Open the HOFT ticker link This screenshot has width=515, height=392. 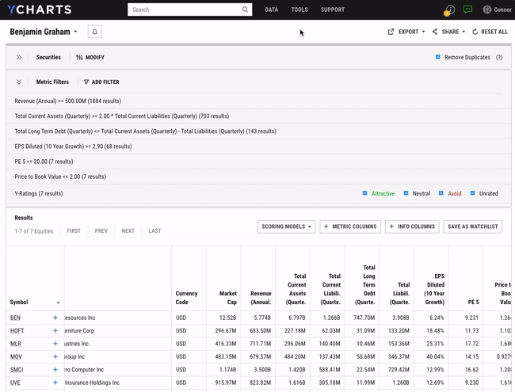coord(17,330)
